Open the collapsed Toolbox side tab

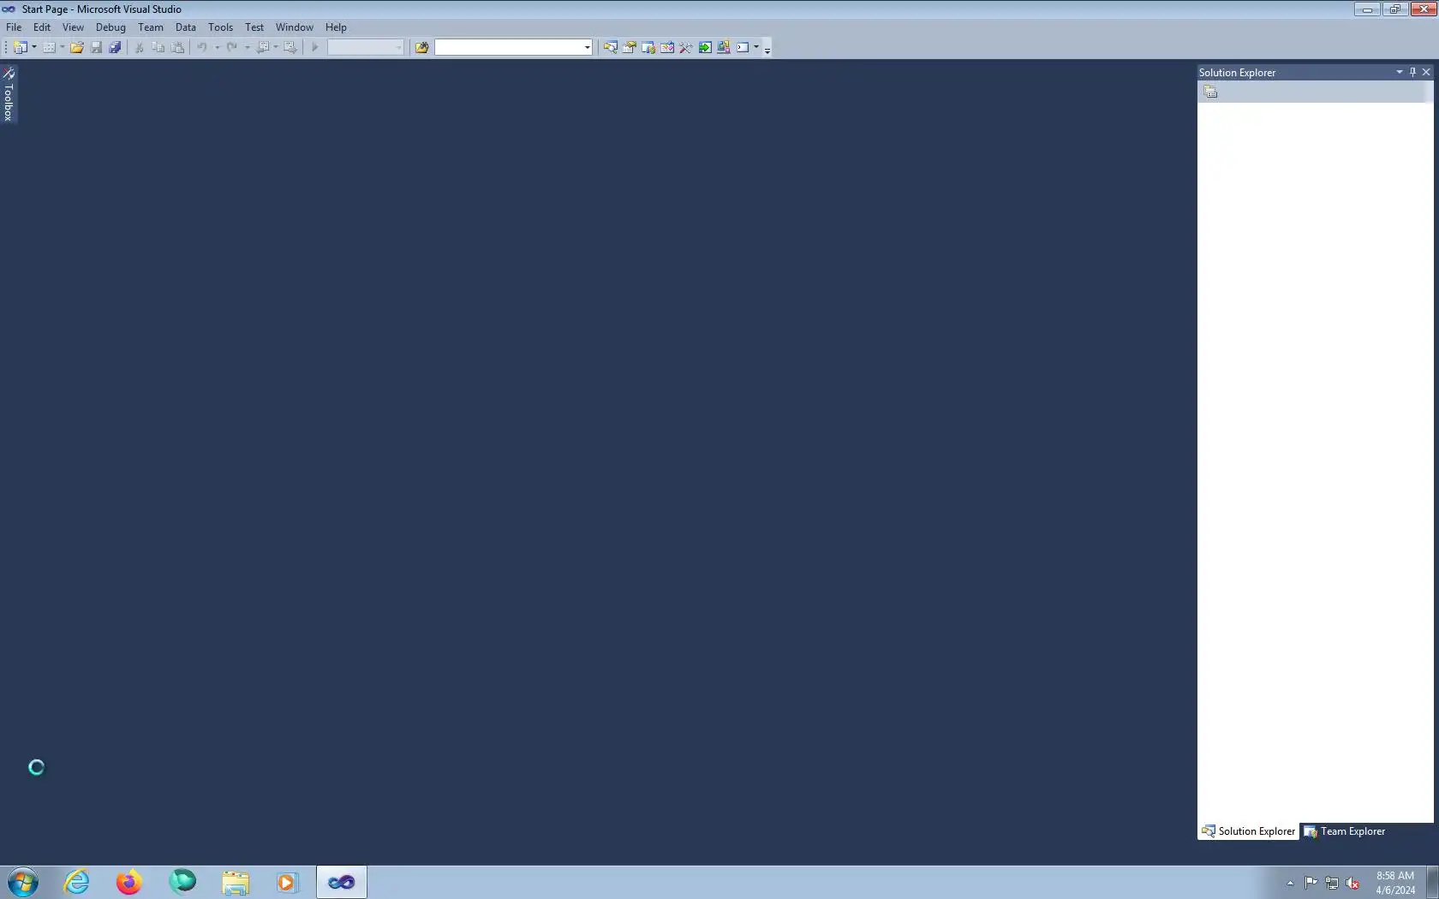[9, 94]
